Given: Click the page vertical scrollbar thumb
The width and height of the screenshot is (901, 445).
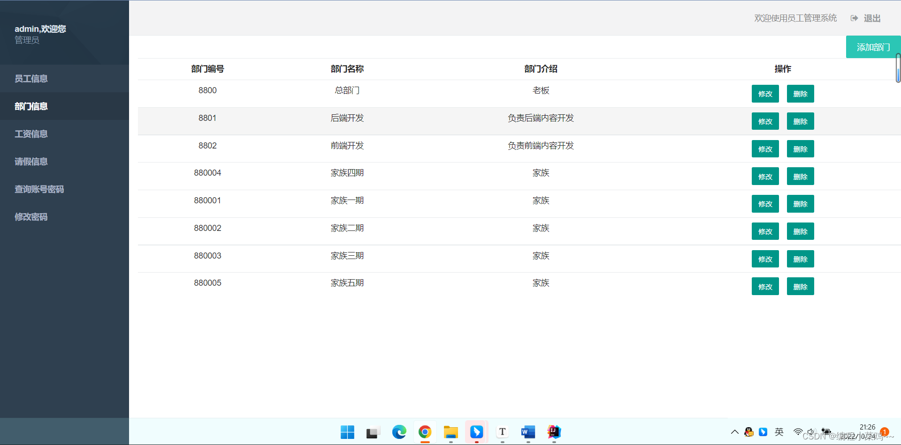Looking at the screenshot, I should click(898, 68).
